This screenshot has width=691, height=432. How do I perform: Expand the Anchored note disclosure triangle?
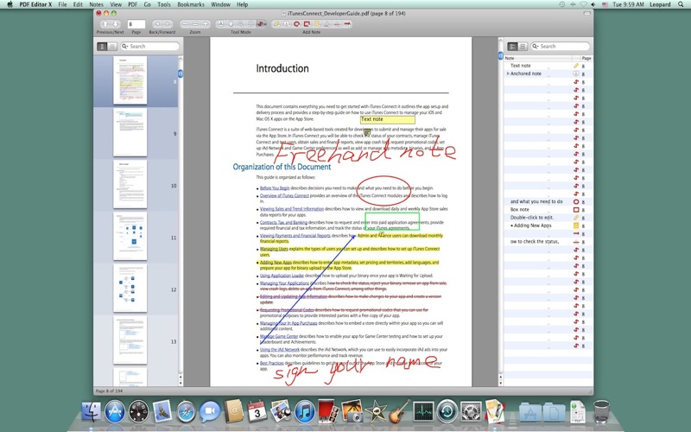tap(507, 73)
